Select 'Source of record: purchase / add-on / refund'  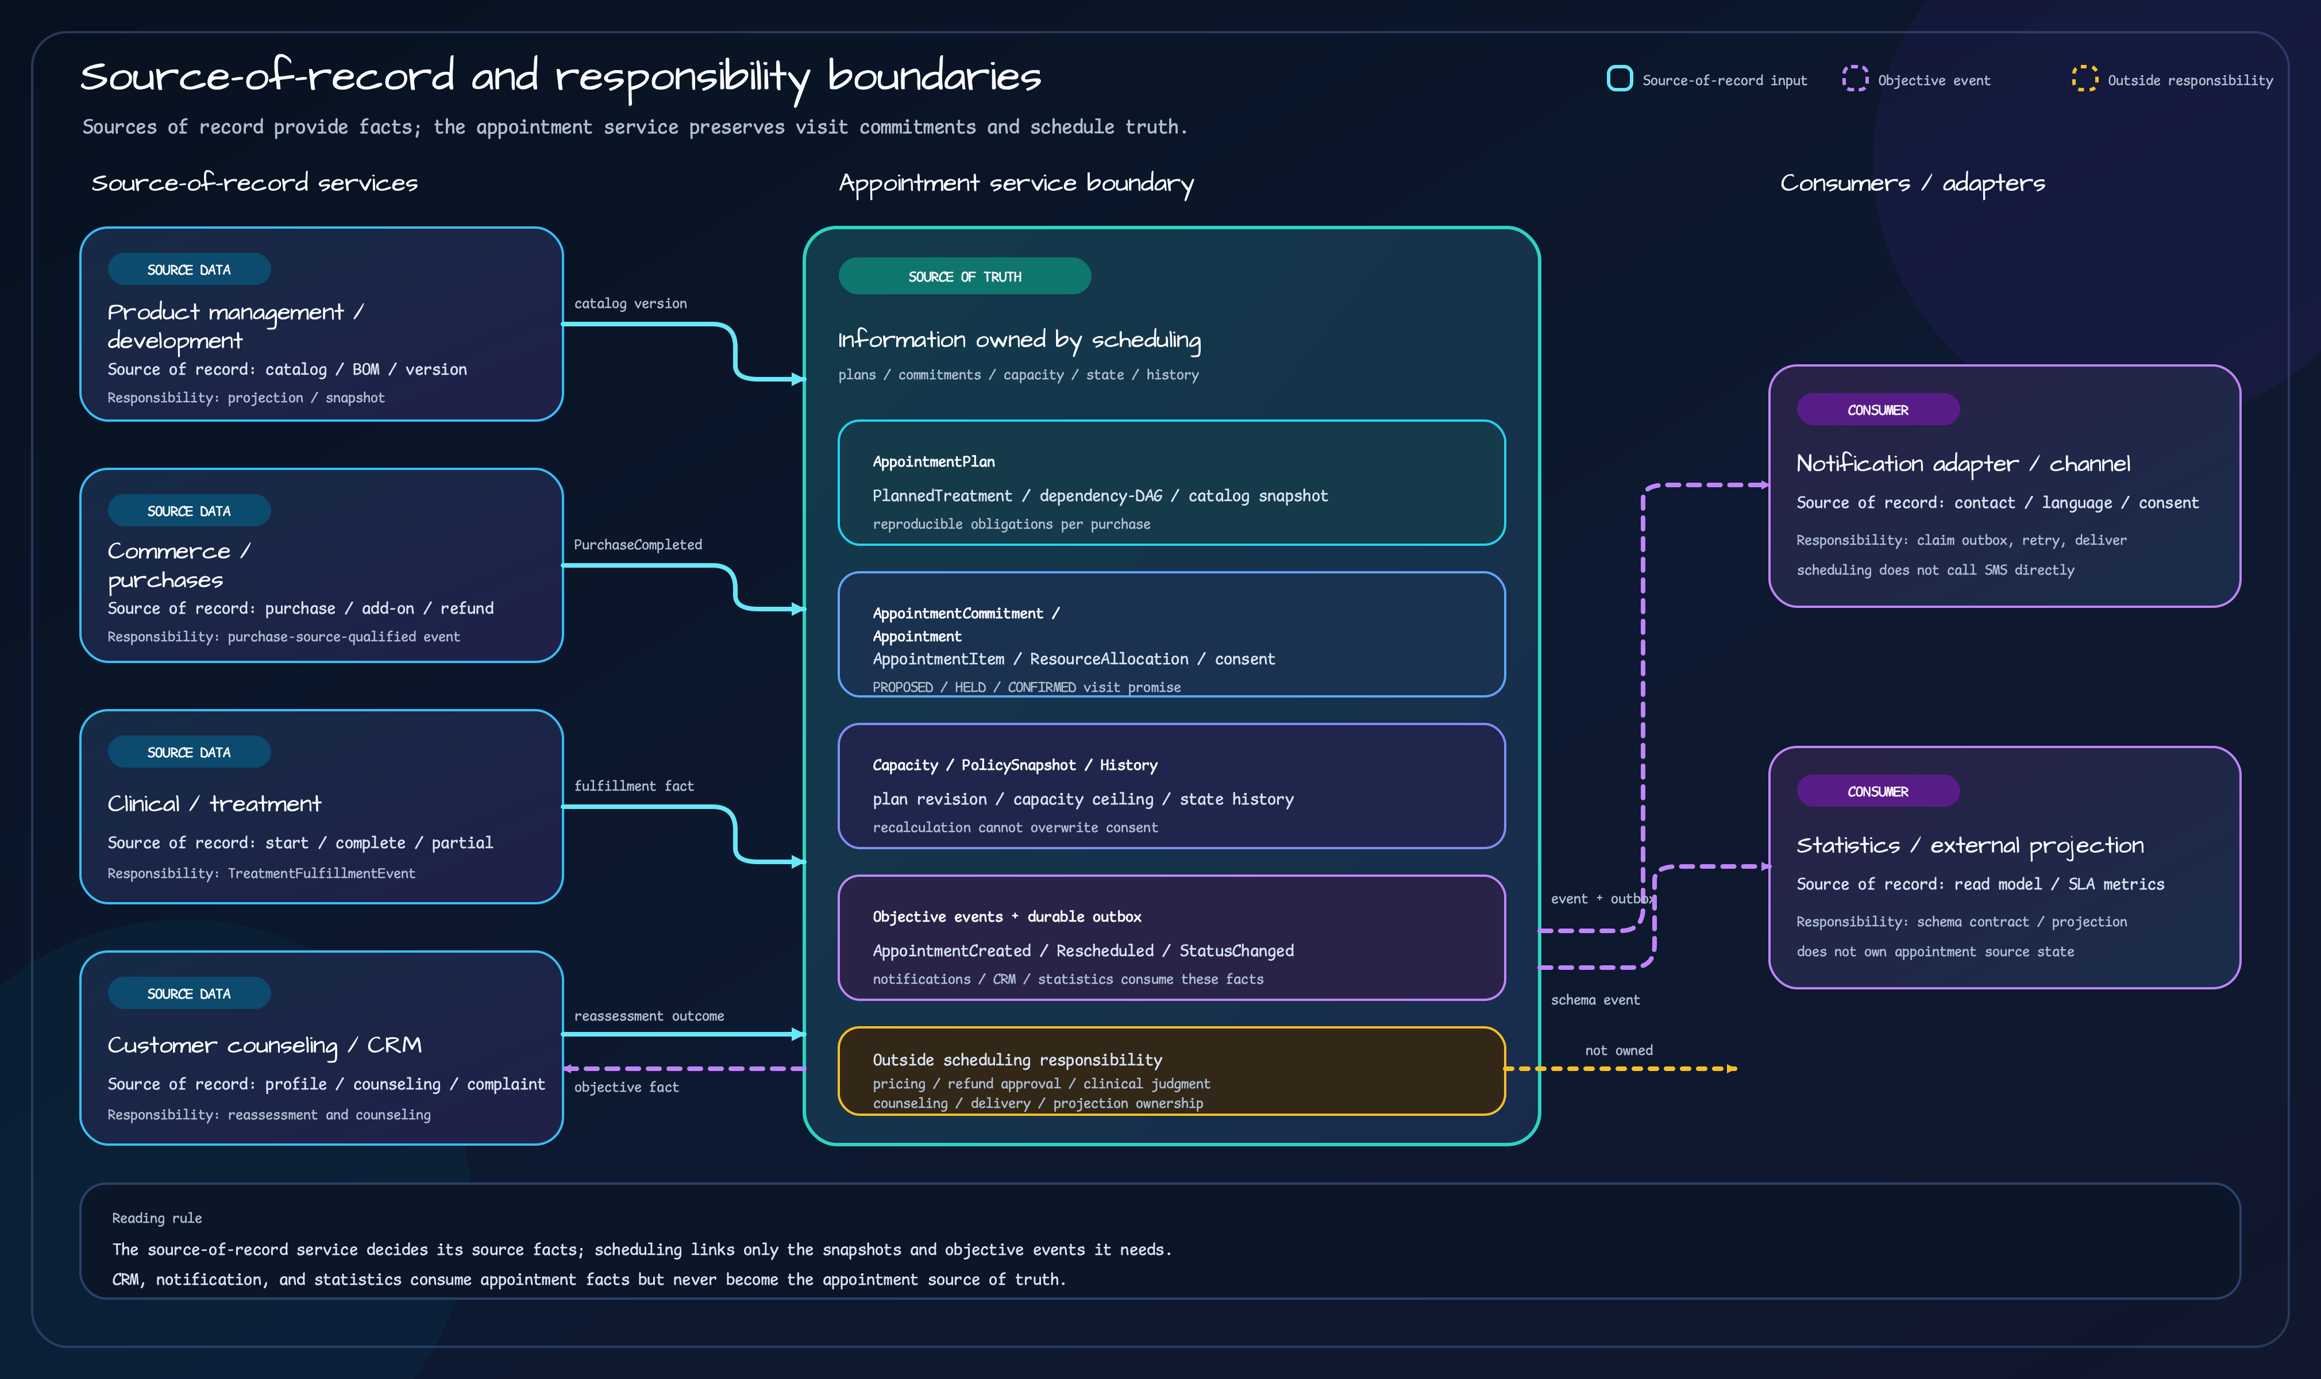300,608
